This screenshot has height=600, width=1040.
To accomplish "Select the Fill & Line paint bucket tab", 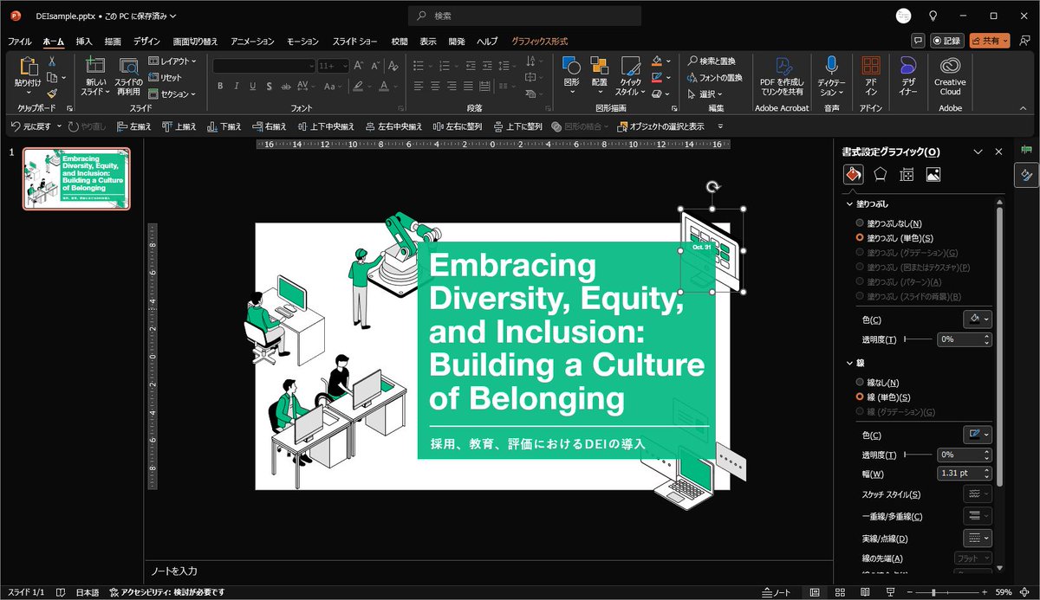I will [x=853, y=174].
